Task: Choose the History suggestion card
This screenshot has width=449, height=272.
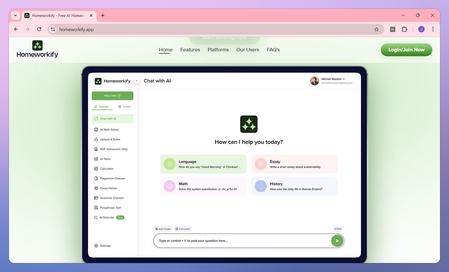Action: click(294, 186)
